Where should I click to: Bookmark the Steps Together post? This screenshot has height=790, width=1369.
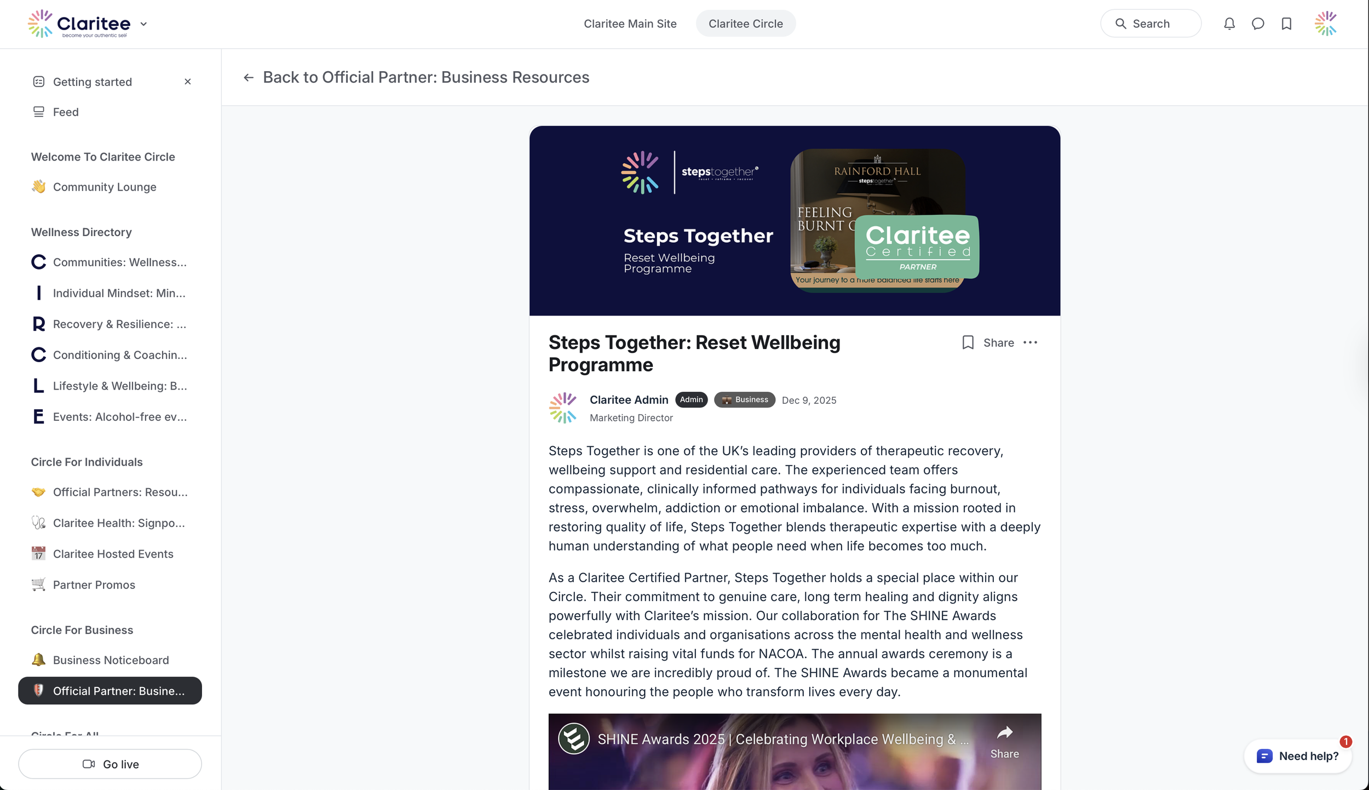(x=968, y=342)
